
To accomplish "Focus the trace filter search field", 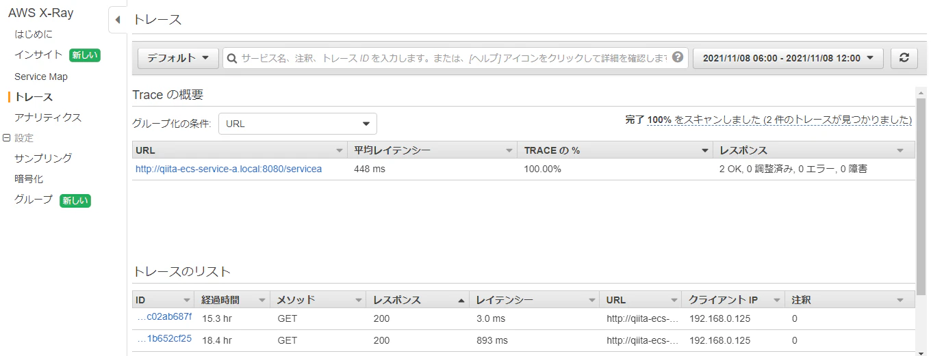I will [x=454, y=58].
